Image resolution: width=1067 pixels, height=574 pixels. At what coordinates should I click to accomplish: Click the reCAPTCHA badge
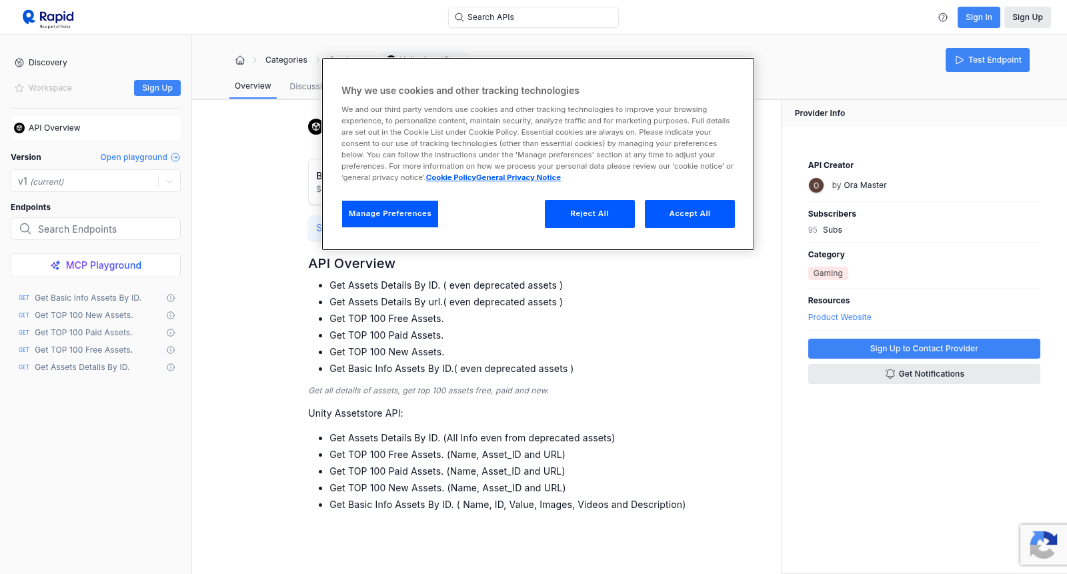pos(1044,545)
